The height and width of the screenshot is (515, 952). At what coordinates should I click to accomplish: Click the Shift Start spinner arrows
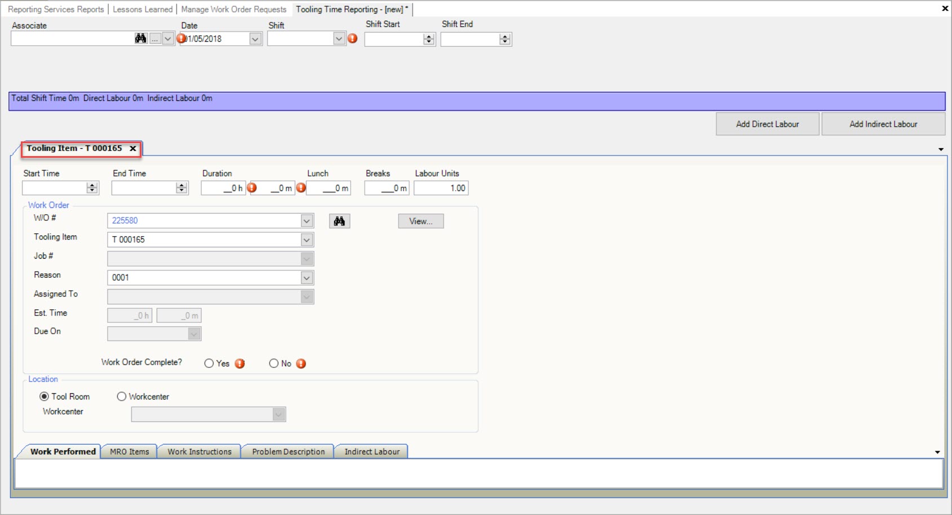(x=429, y=39)
